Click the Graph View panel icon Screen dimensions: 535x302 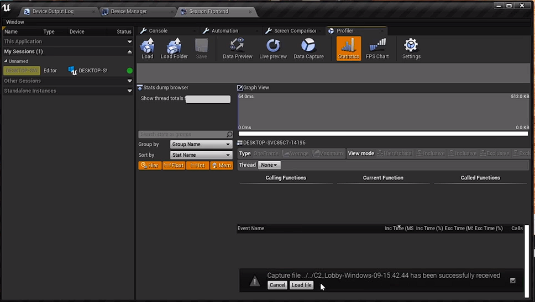coord(240,88)
